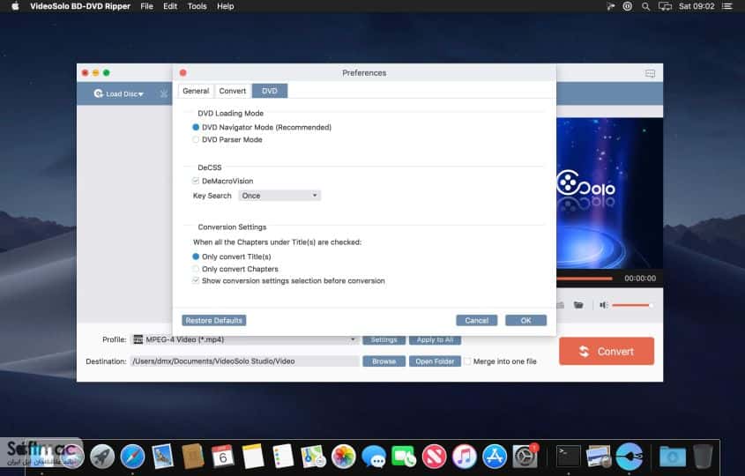Click the open snapshot folder icon
Screen dimensions: 745x476
[578, 305]
